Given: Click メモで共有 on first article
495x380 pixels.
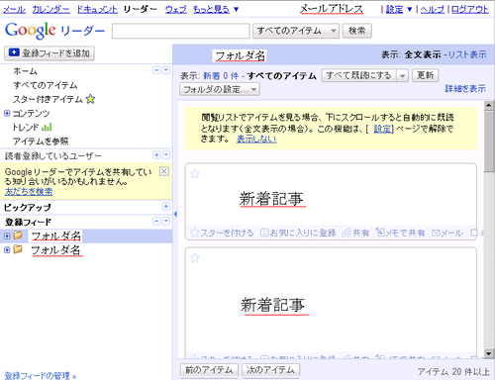Looking at the screenshot, I should click(x=400, y=233).
